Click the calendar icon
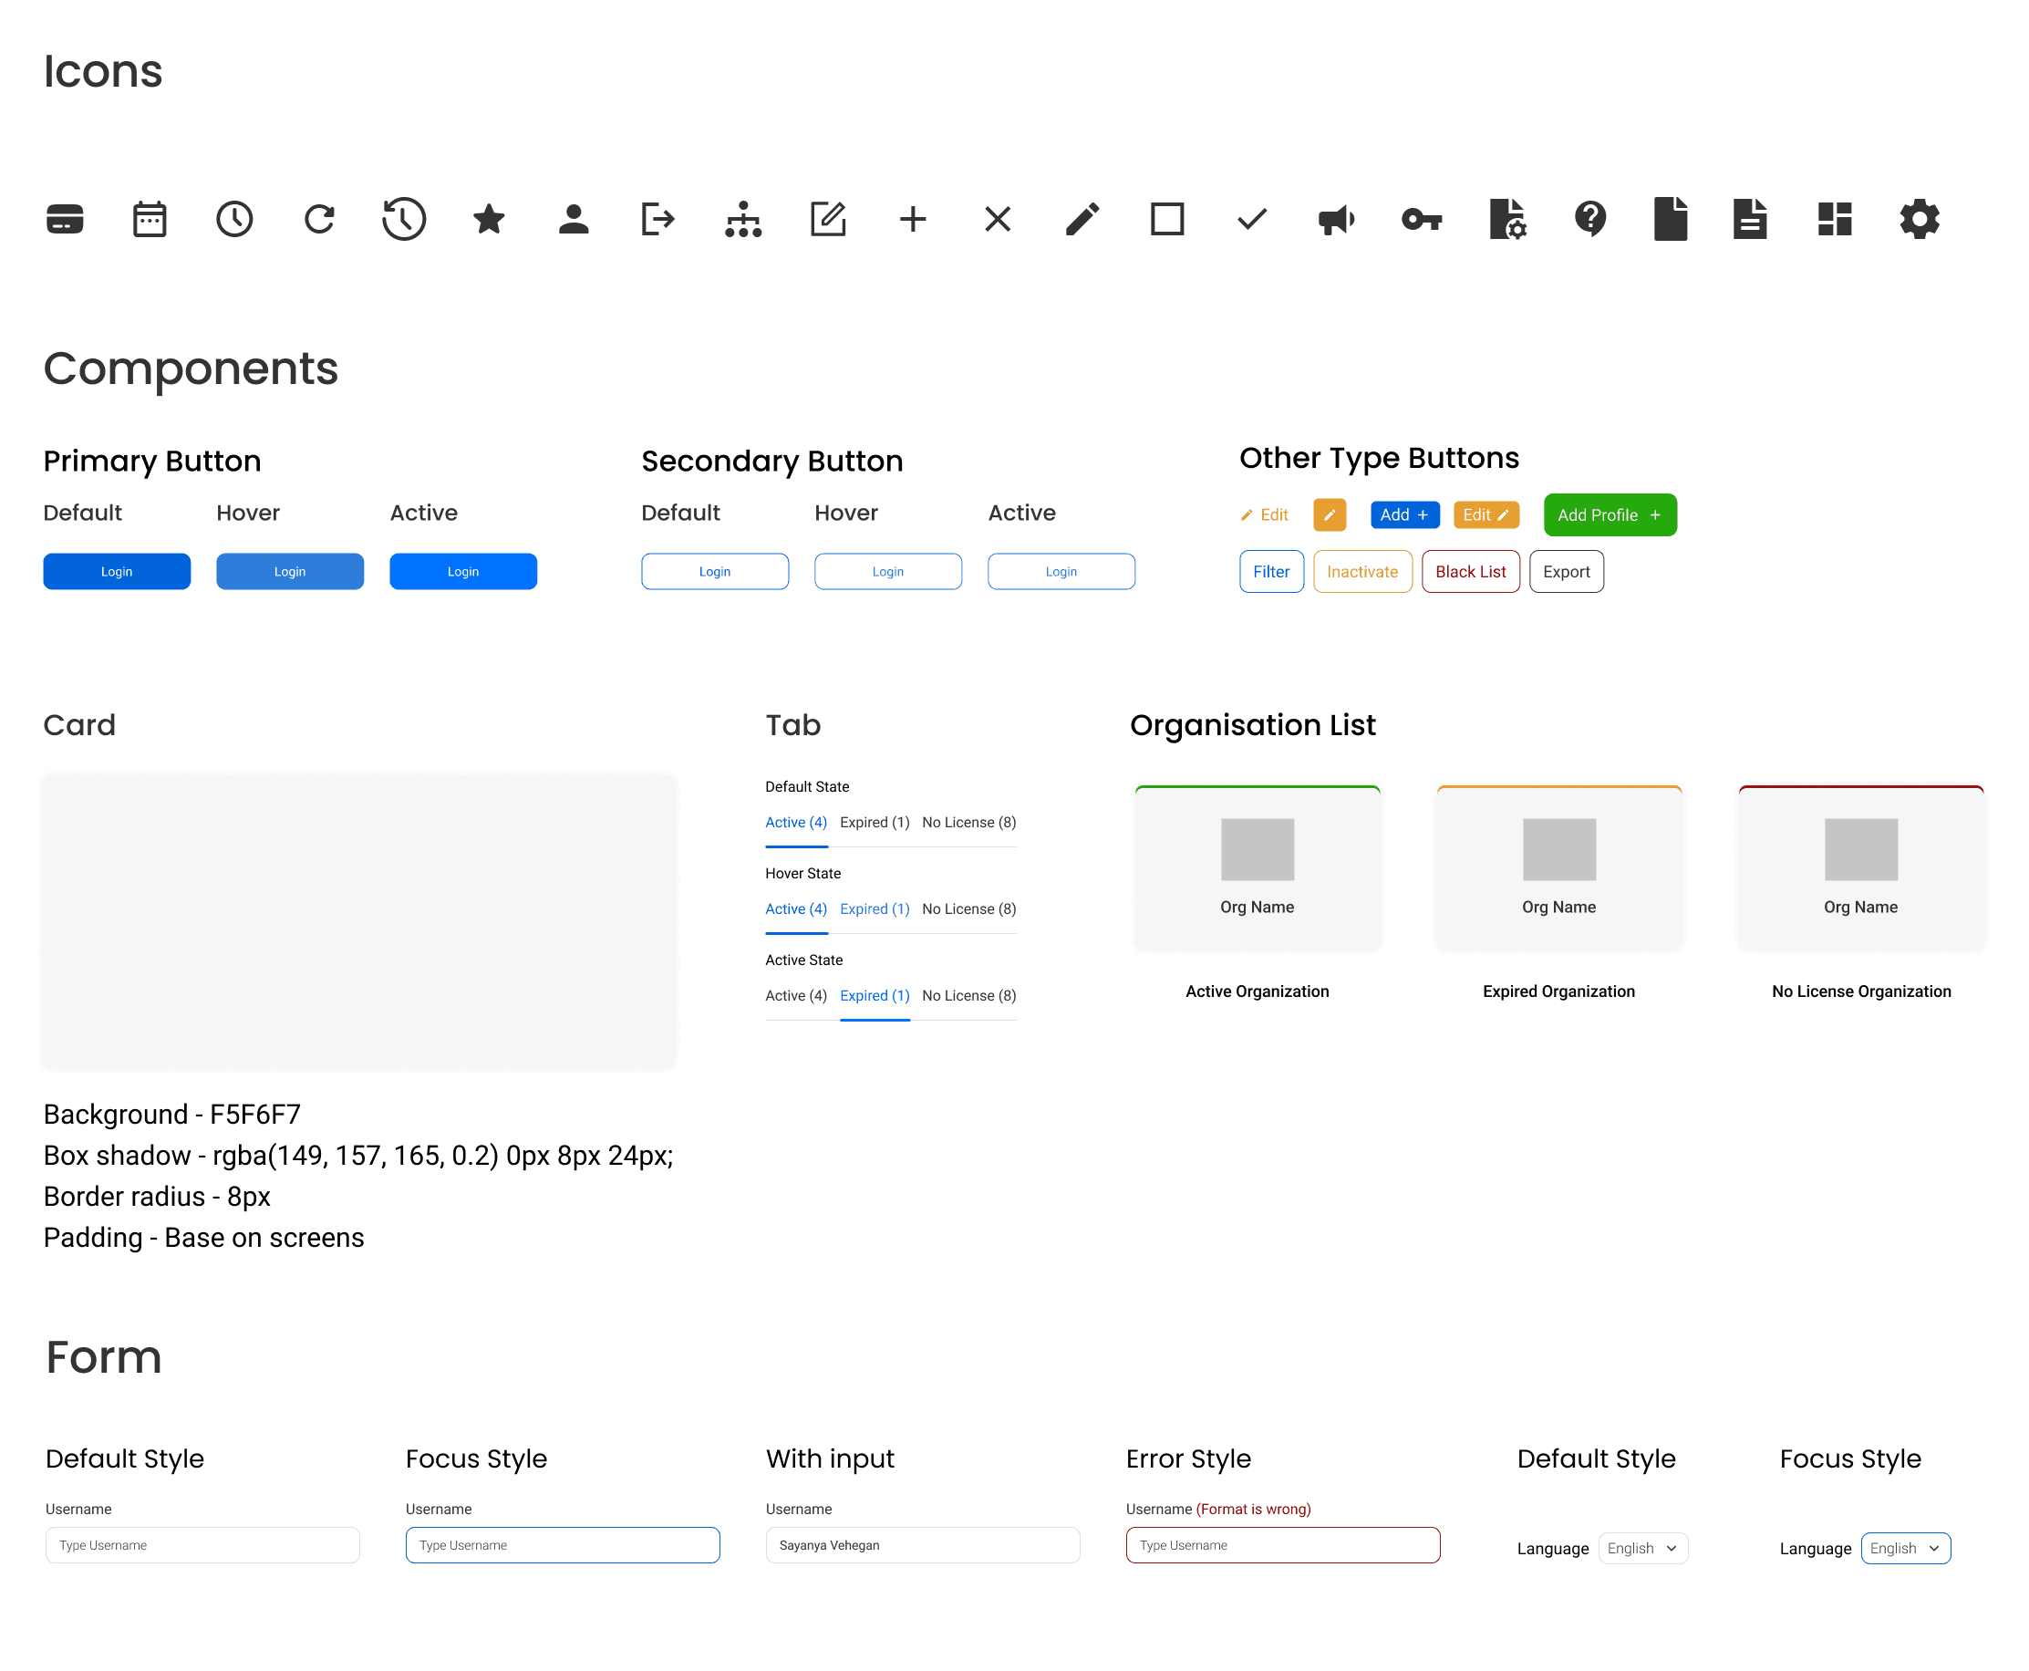2029x1671 pixels. (150, 220)
